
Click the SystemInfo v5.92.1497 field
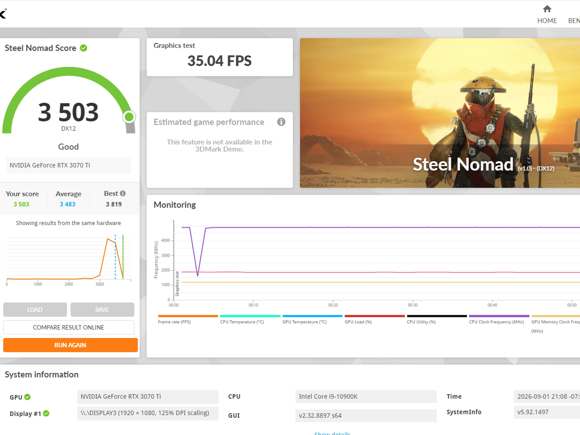pyautogui.click(x=547, y=412)
